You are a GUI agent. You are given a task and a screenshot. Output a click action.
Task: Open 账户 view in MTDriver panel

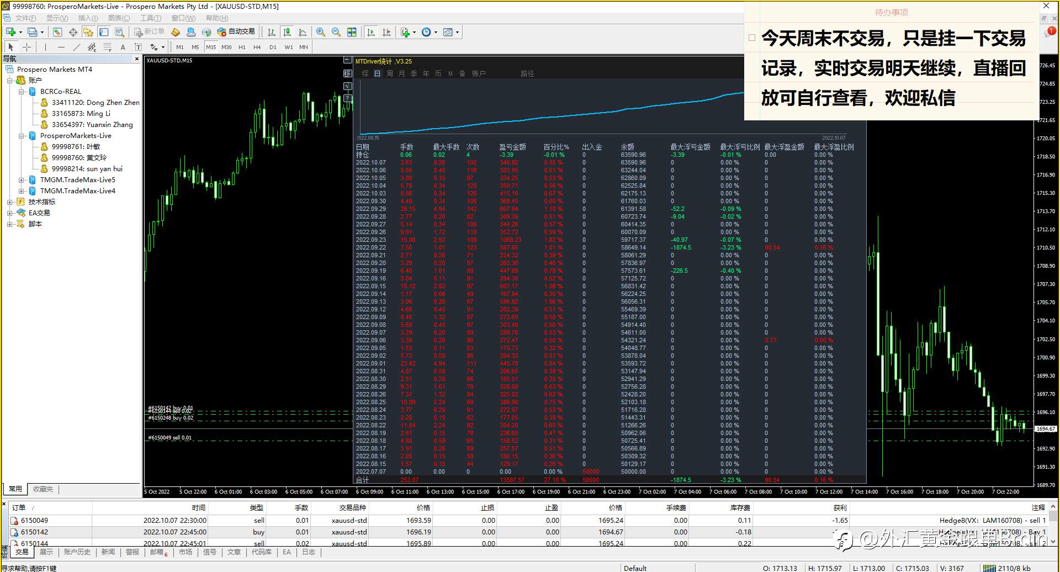coord(479,73)
